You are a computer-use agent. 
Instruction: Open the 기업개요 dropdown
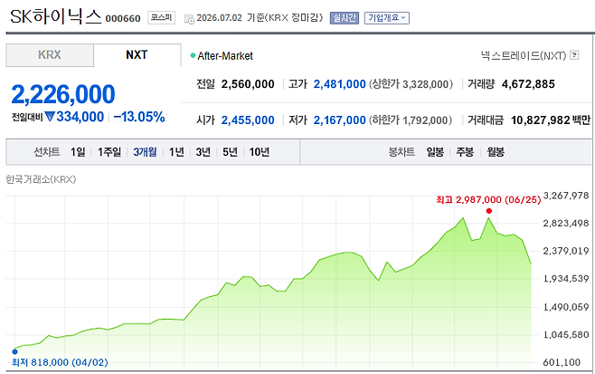(387, 18)
